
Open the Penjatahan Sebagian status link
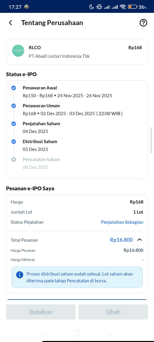(x=122, y=222)
